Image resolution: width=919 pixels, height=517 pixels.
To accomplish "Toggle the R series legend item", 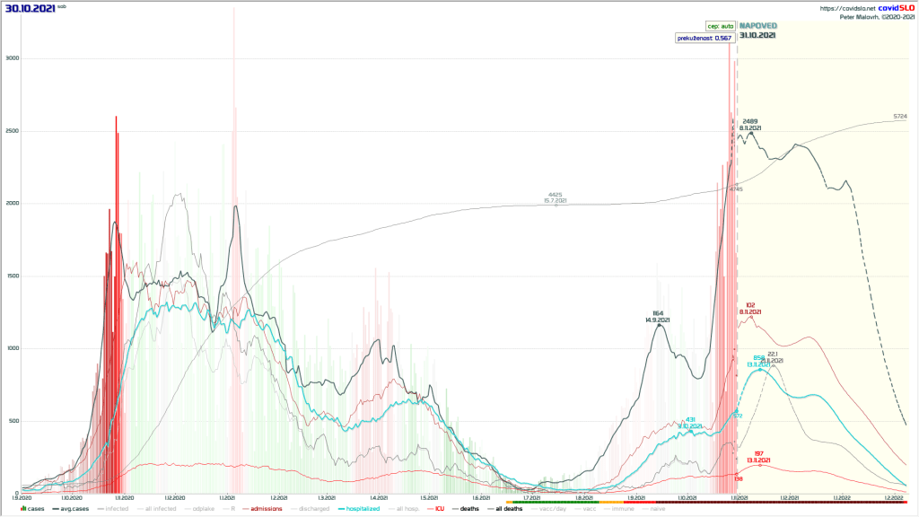I will pos(232,509).
